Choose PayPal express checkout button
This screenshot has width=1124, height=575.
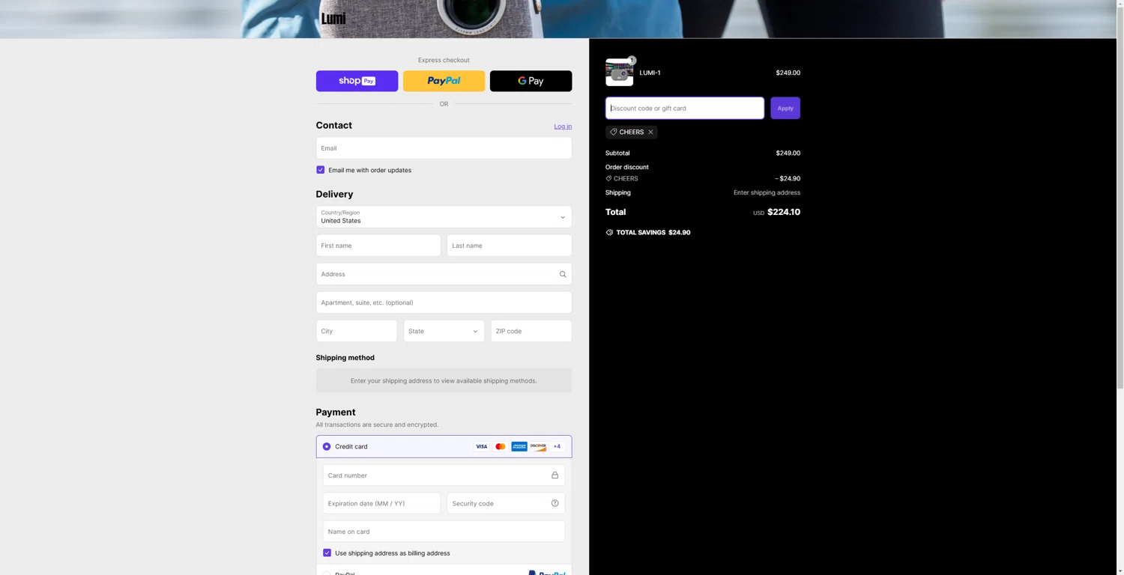[x=444, y=81]
